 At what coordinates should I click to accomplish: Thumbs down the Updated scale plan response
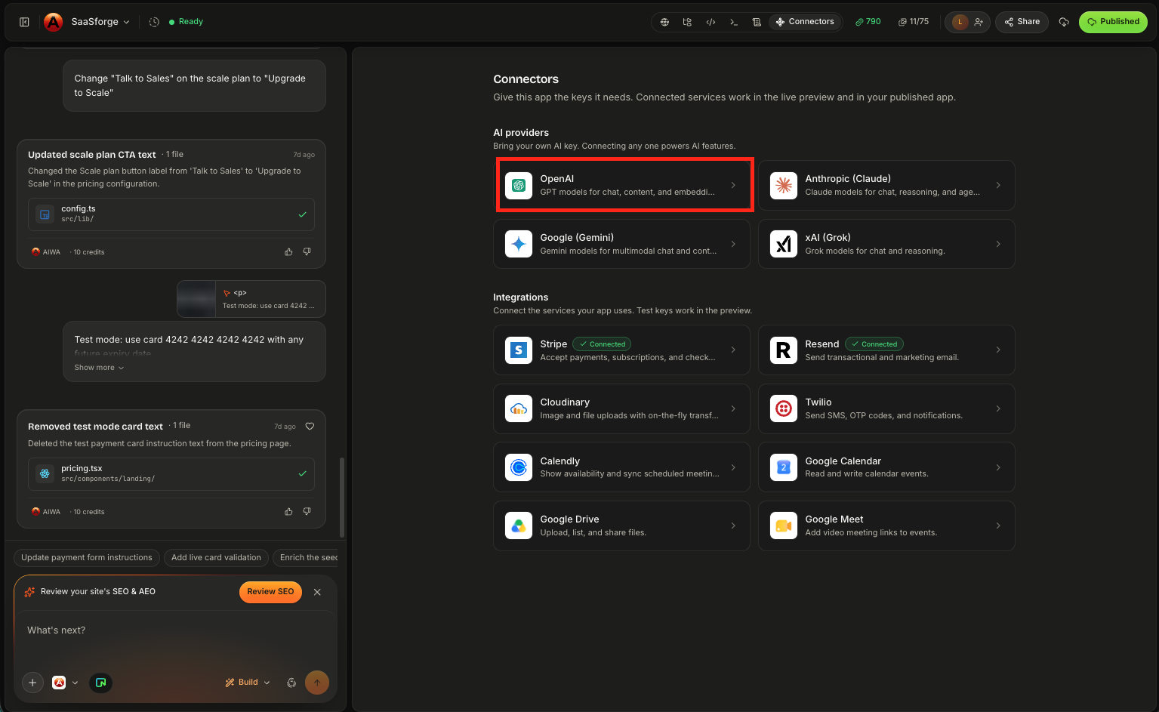[307, 252]
